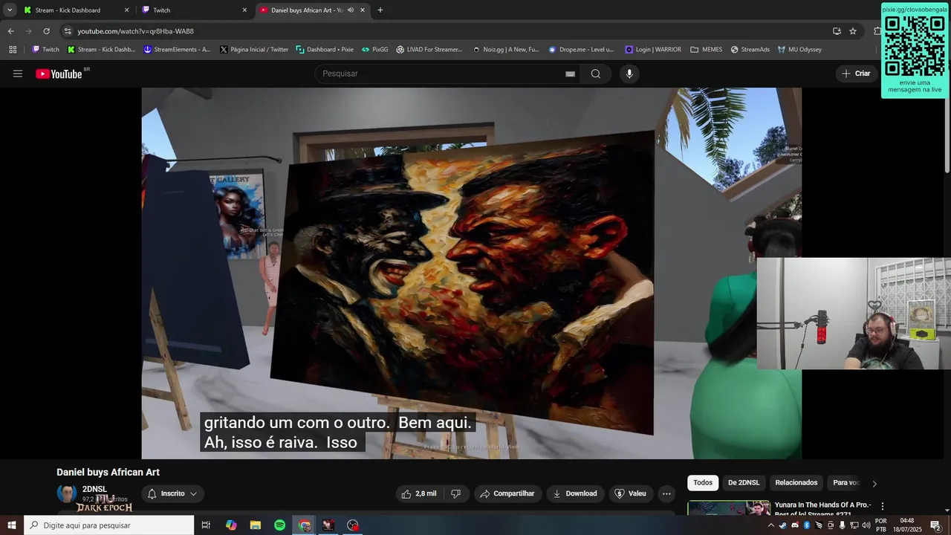View site information icon in address bar

(x=68, y=31)
